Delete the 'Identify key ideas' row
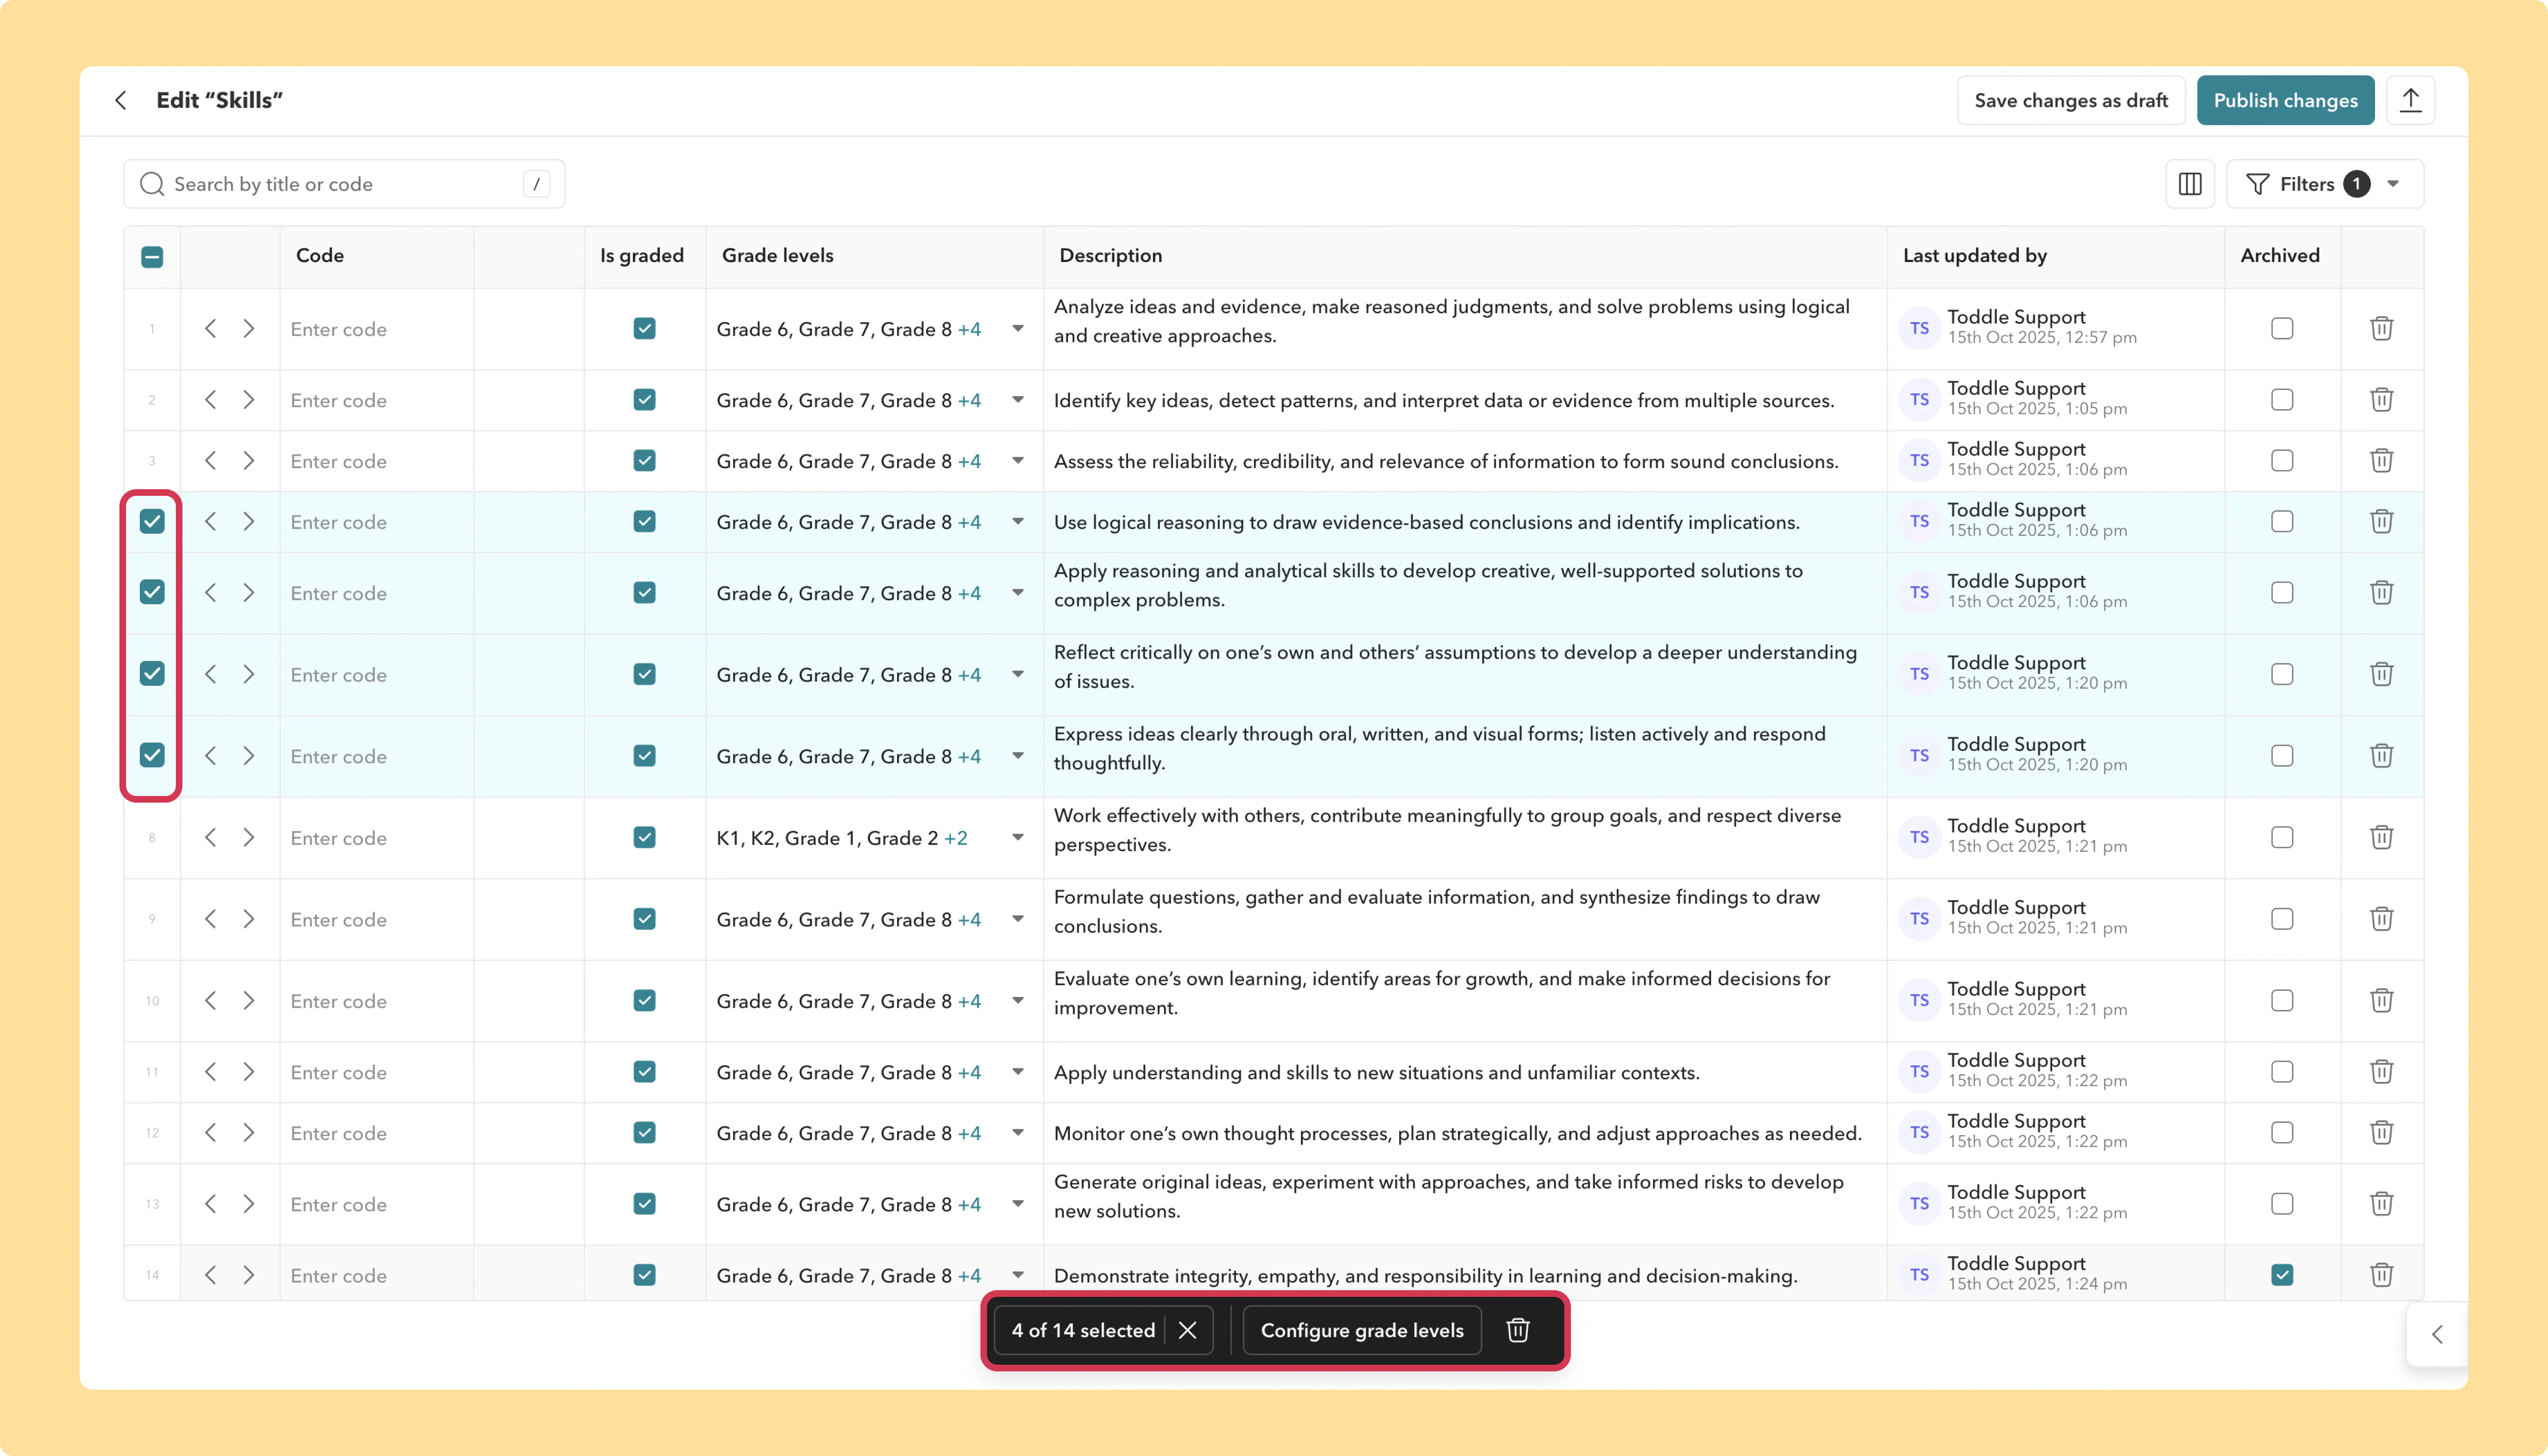The width and height of the screenshot is (2548, 1456). (x=2381, y=400)
